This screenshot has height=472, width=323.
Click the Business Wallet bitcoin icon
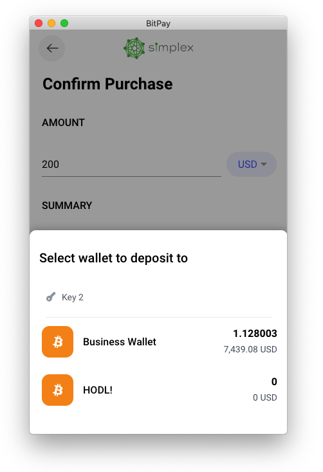tap(57, 341)
